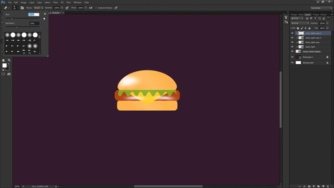Image resolution: width=334 pixels, height=188 pixels.
Task: Open the brush preset picker in options bar
Action: pos(15,8)
